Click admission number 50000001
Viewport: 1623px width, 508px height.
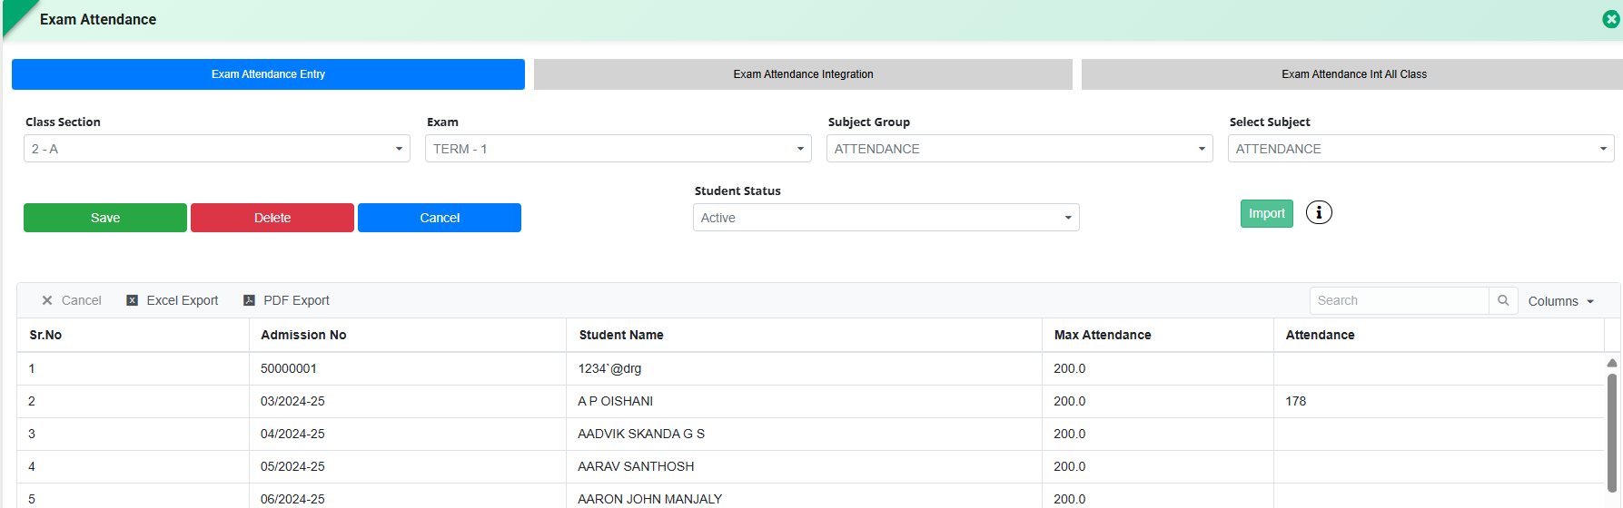coord(289,368)
